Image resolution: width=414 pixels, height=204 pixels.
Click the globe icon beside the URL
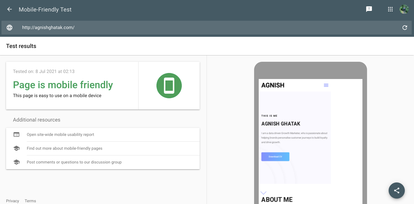[9, 27]
